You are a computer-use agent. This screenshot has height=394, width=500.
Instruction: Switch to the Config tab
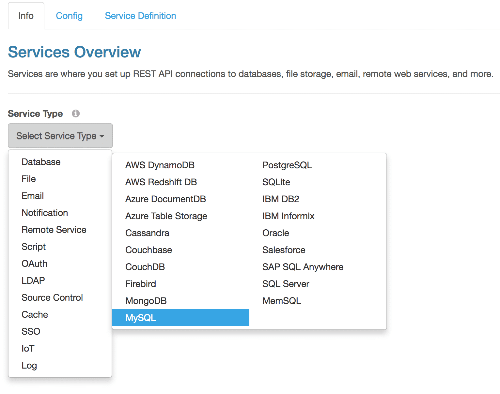[x=69, y=16]
